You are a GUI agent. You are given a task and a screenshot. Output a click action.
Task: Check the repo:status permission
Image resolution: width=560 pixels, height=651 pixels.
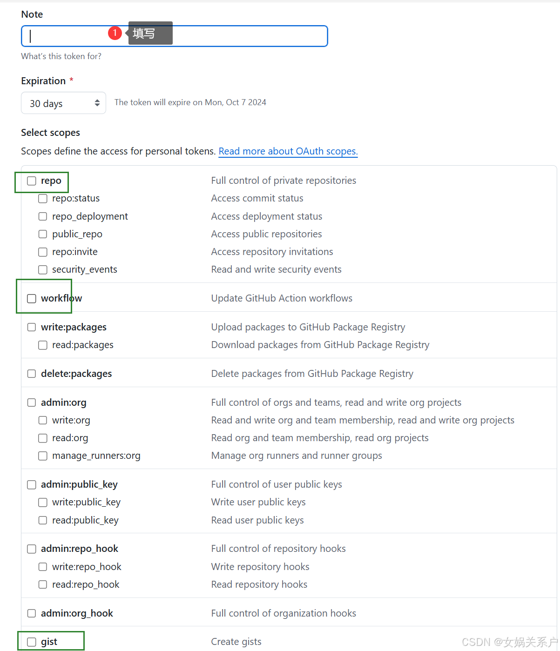pos(42,198)
